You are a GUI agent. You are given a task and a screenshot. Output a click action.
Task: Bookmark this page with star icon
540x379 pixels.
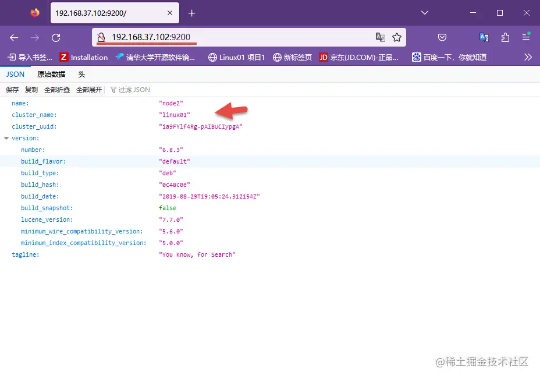pyautogui.click(x=397, y=37)
